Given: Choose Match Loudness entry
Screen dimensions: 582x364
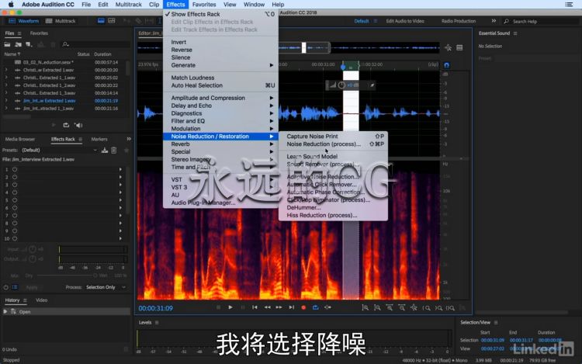Looking at the screenshot, I should [220, 78].
